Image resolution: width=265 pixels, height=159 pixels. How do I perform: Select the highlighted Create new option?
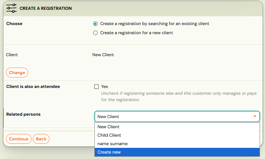pyautogui.click(x=177, y=152)
